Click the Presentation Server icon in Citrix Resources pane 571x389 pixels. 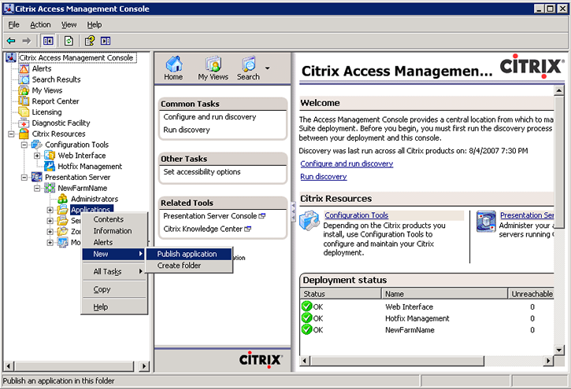point(486,221)
